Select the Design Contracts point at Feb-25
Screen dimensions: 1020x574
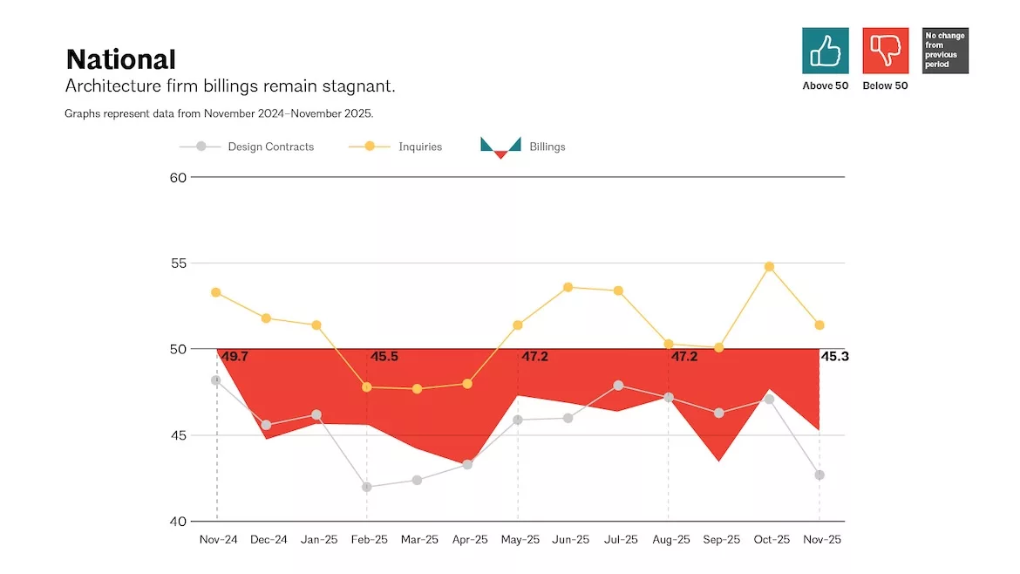point(367,487)
